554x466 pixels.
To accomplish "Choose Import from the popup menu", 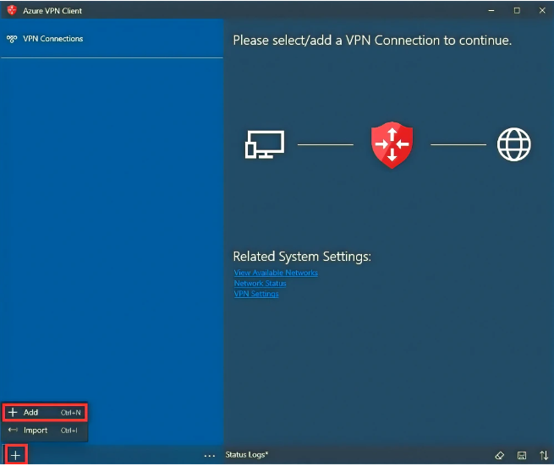I will [x=45, y=430].
